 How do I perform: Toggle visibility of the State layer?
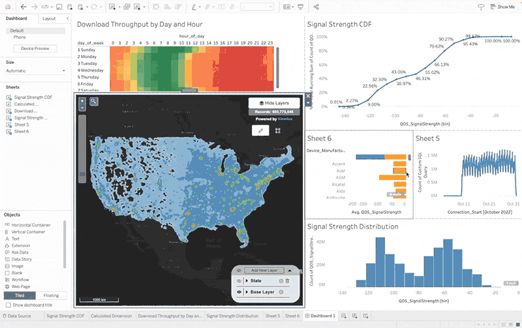tap(239, 280)
